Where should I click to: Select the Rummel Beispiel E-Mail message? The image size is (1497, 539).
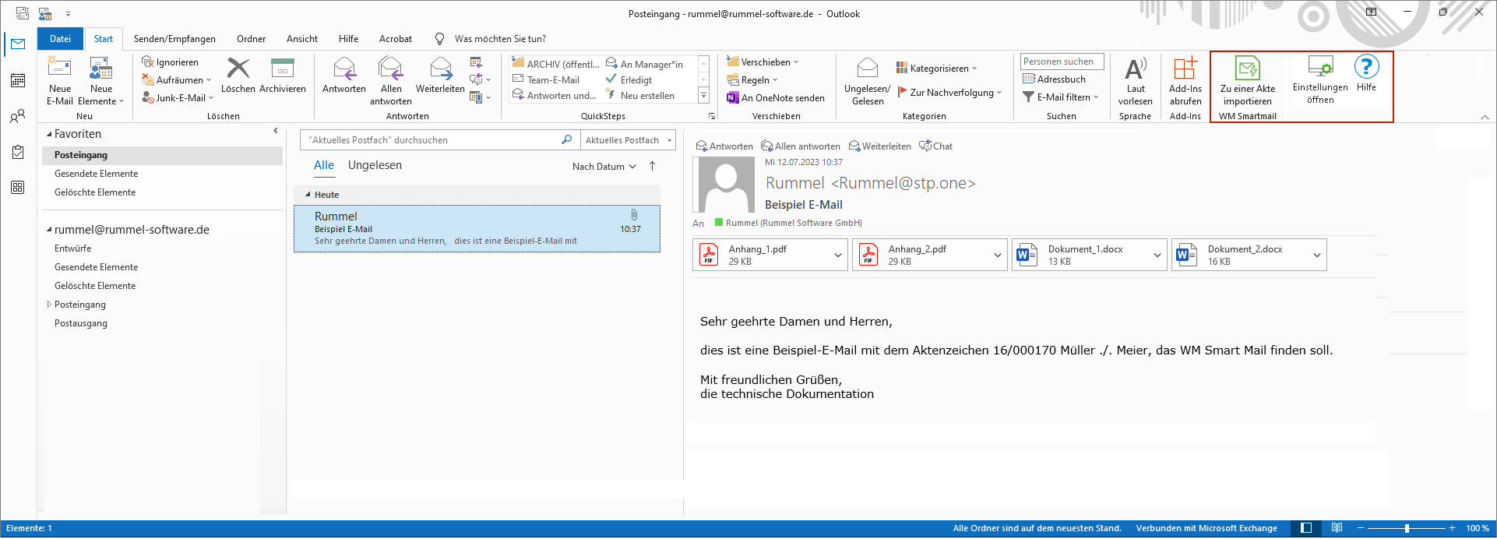(477, 228)
